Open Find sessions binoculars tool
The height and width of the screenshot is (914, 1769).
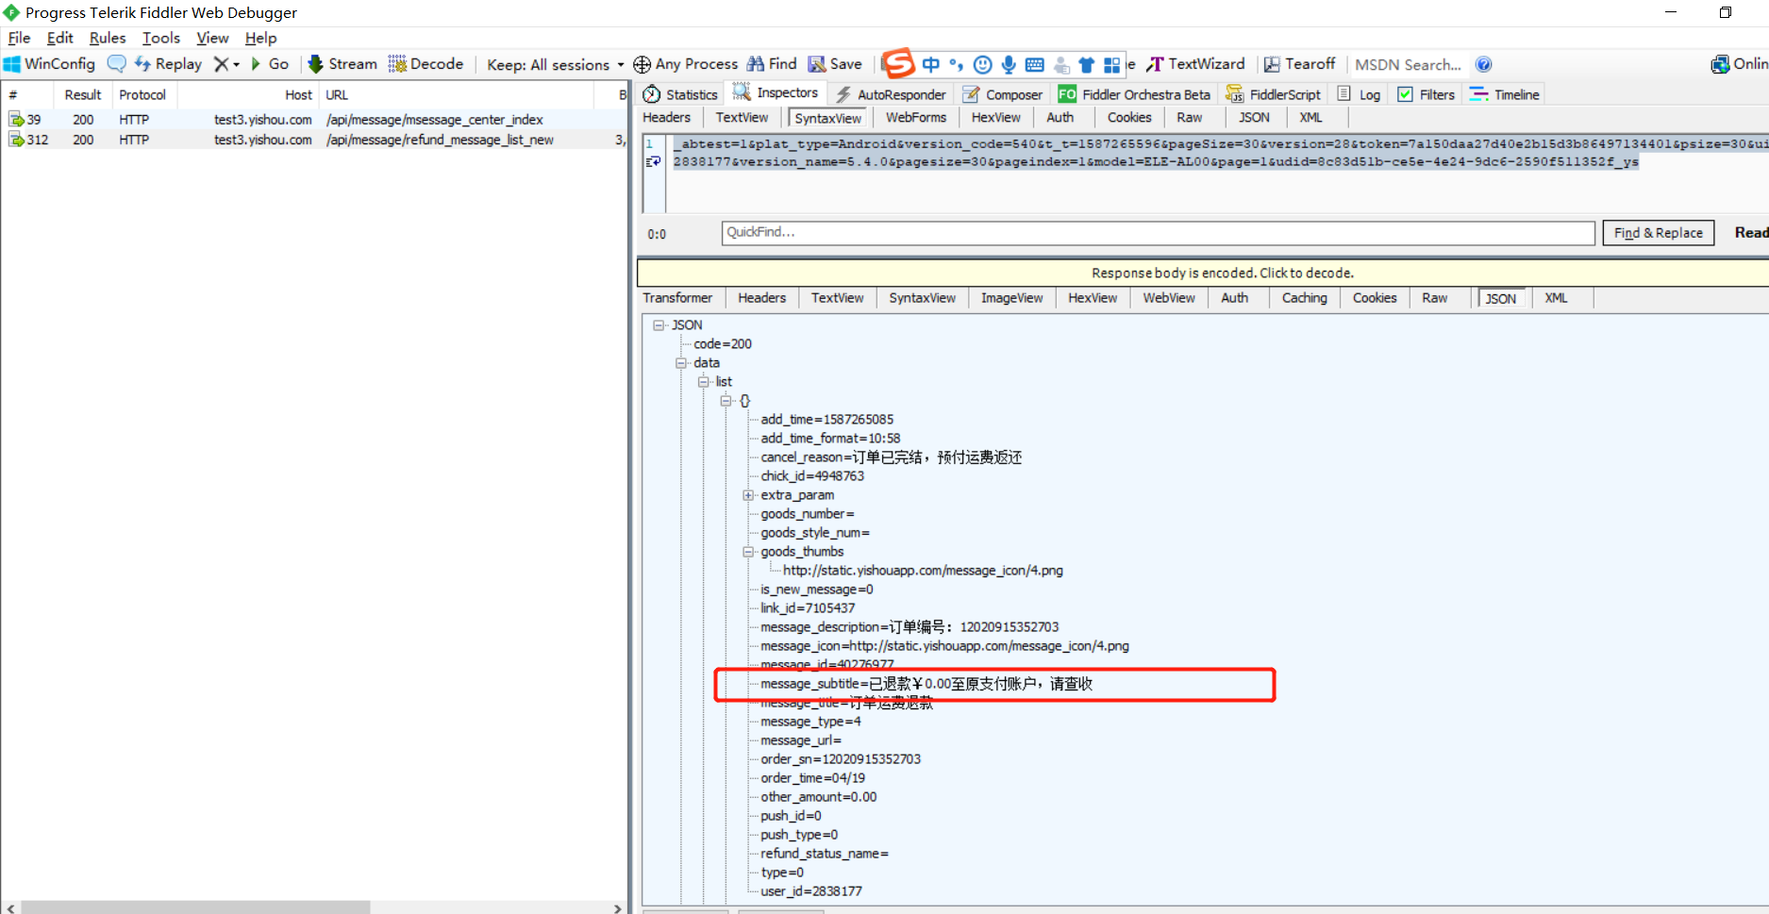tap(772, 64)
